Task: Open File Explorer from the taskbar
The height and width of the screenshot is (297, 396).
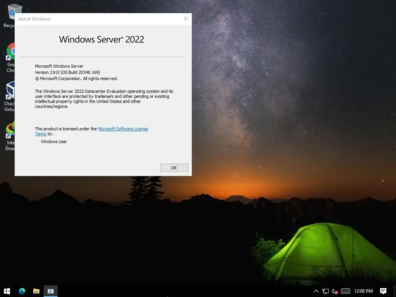Action: (x=36, y=291)
